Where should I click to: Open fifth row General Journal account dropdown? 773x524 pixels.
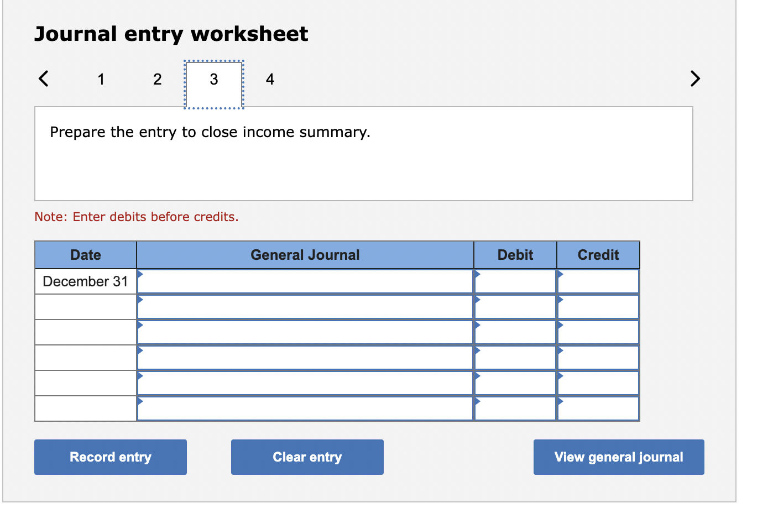[x=305, y=383]
